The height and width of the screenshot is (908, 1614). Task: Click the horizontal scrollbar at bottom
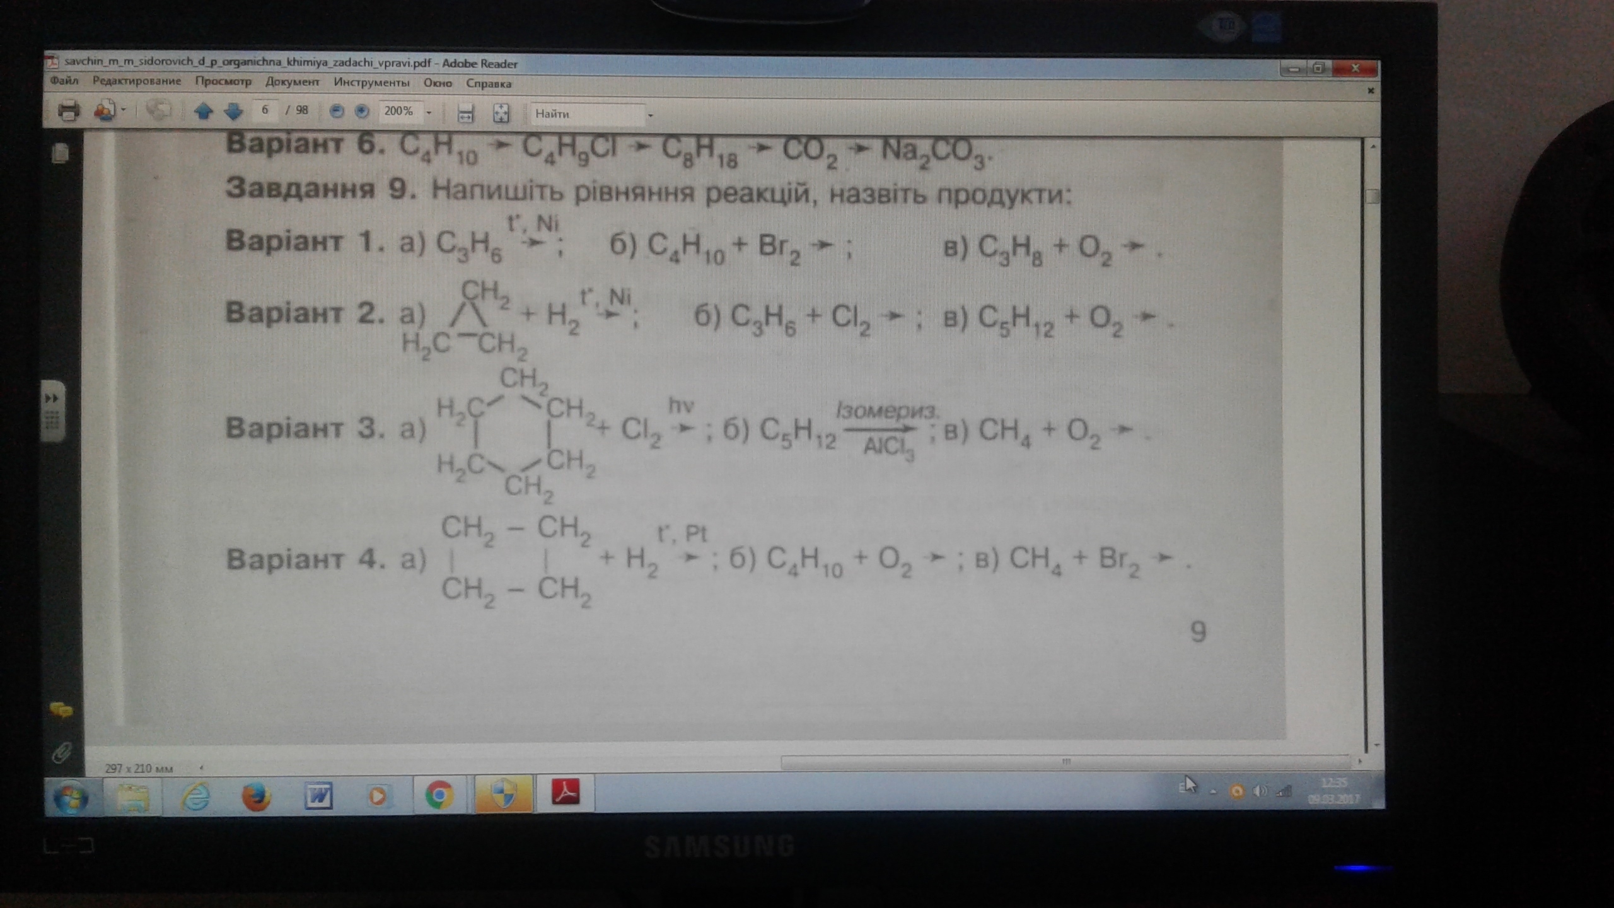pos(1065,762)
